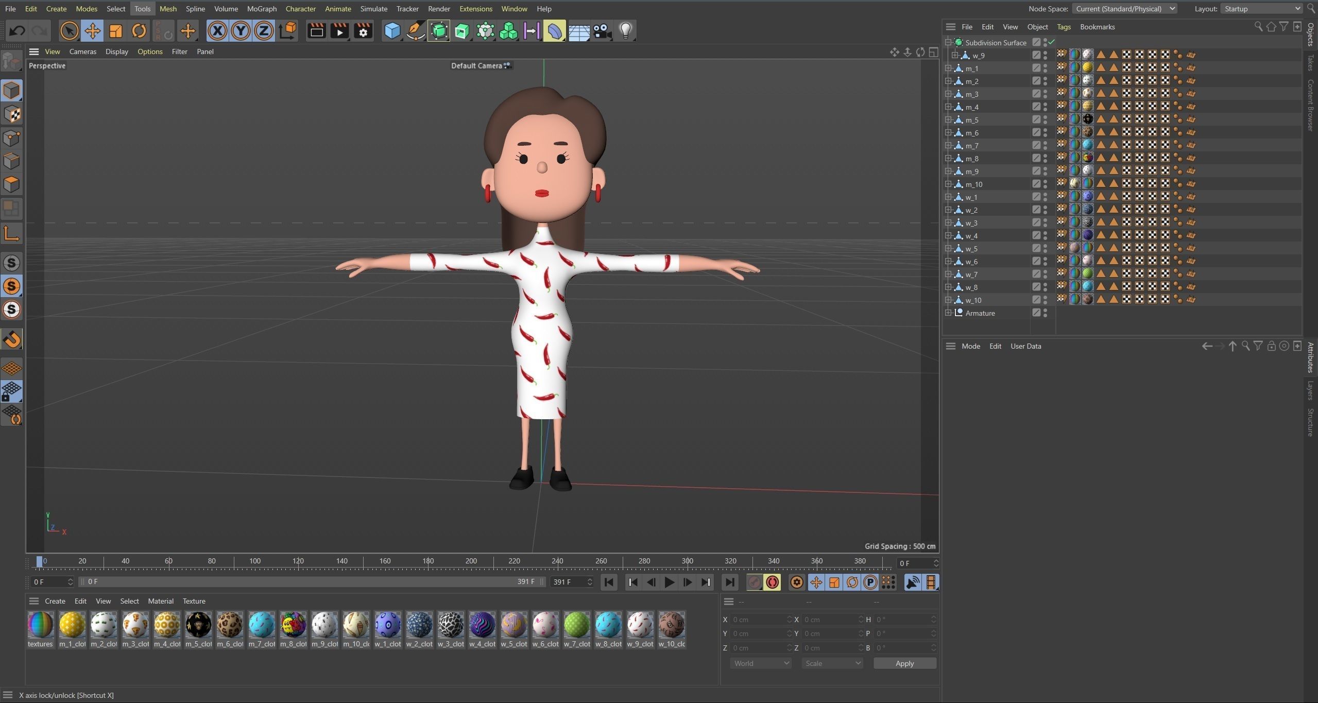Expand the w_5 object
This screenshot has width=1318, height=703.
(948, 248)
